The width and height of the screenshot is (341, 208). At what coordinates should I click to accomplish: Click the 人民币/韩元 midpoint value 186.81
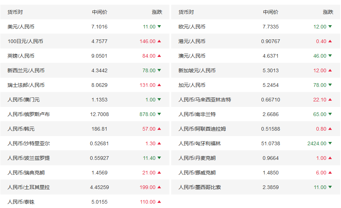tap(99, 129)
